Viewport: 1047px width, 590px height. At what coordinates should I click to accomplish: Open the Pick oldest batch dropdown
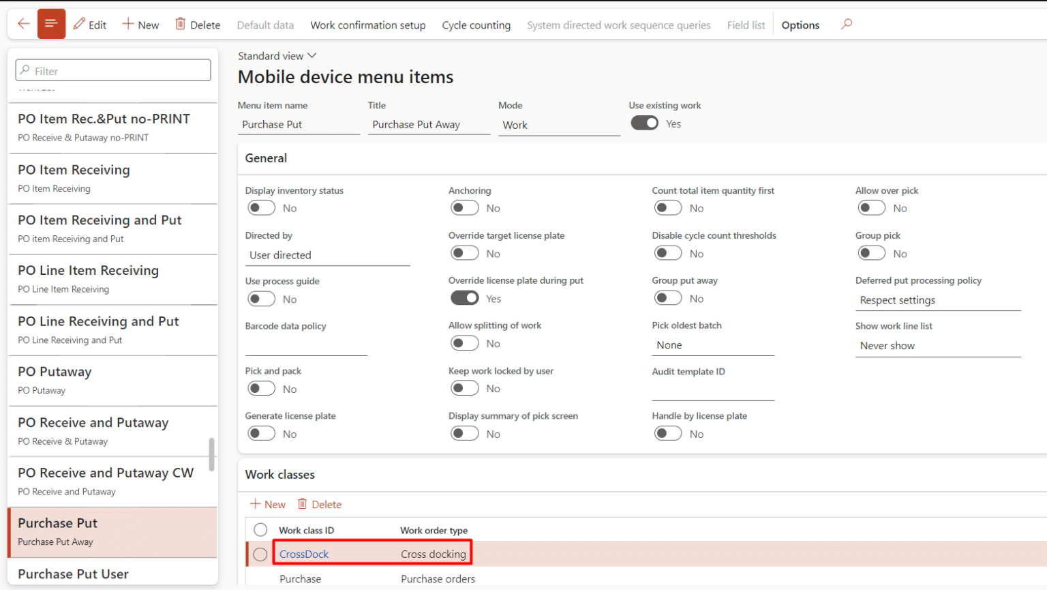[713, 345]
